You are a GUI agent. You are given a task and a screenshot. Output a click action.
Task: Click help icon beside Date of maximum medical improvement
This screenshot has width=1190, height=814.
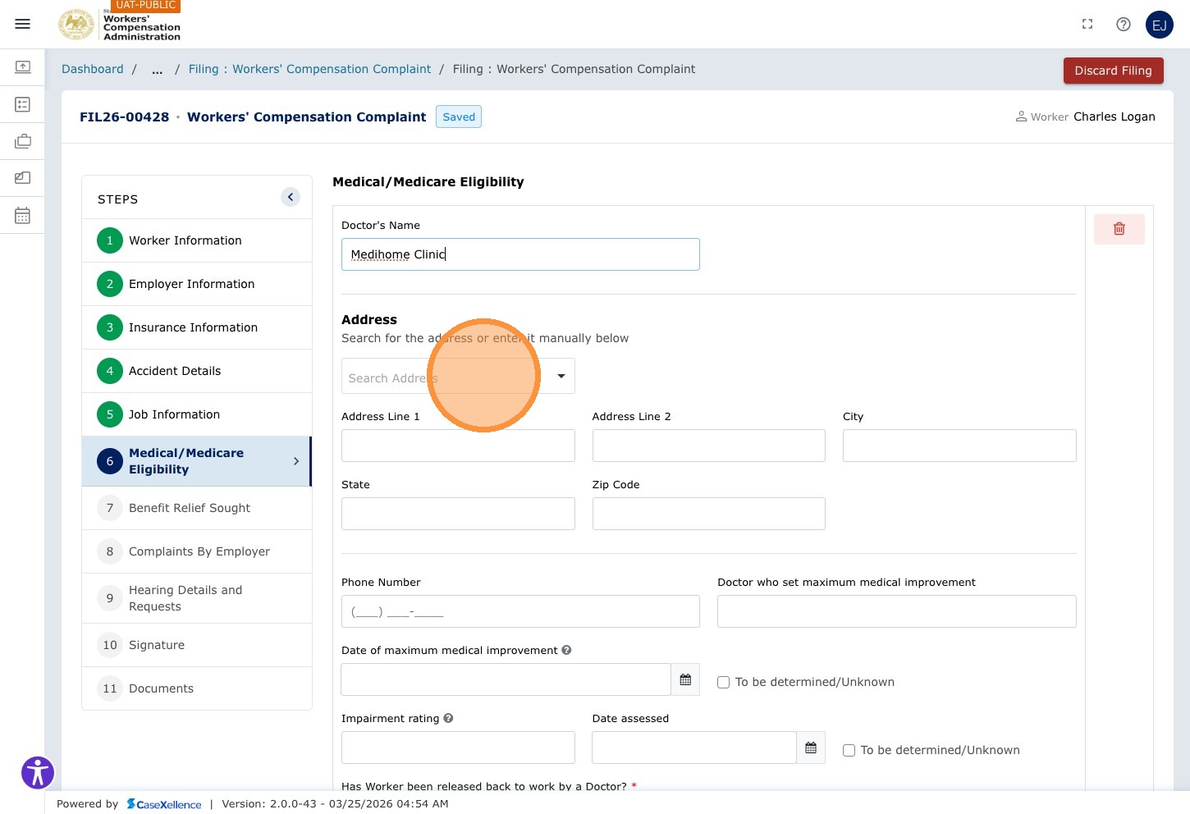[566, 650]
